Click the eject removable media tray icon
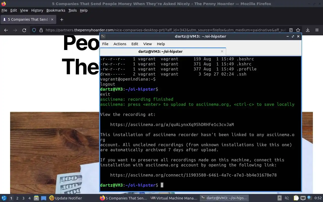This screenshot has width=323, height=202. (280, 198)
